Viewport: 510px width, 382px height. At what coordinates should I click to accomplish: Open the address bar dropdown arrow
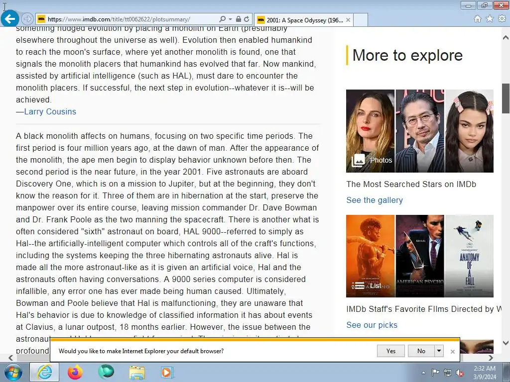click(230, 19)
